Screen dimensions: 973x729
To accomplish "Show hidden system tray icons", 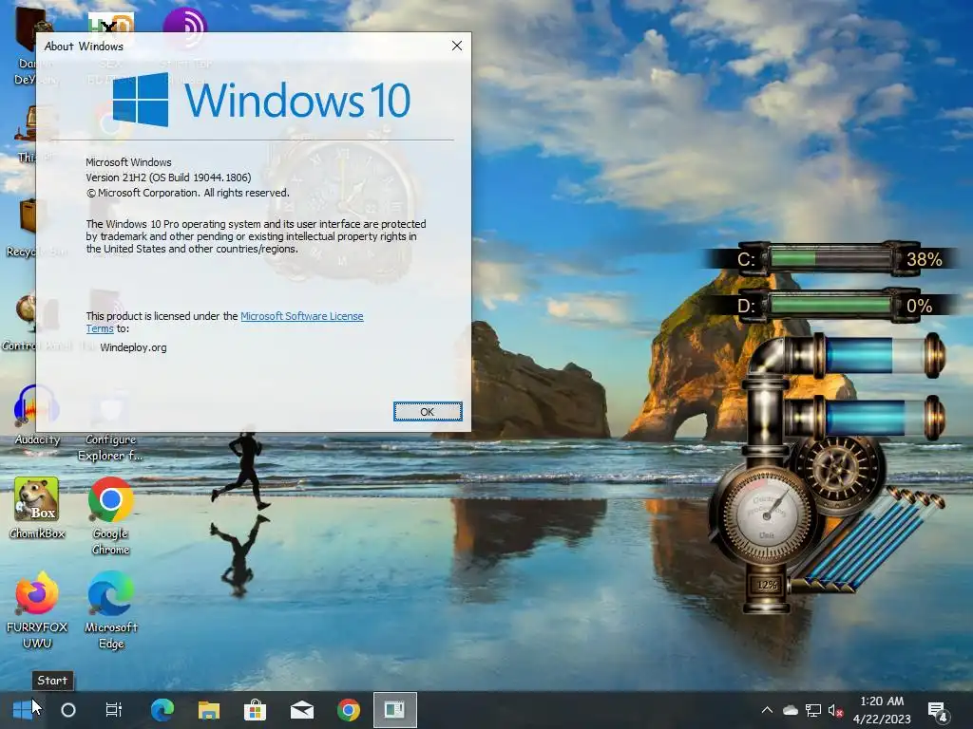I will [x=767, y=710].
